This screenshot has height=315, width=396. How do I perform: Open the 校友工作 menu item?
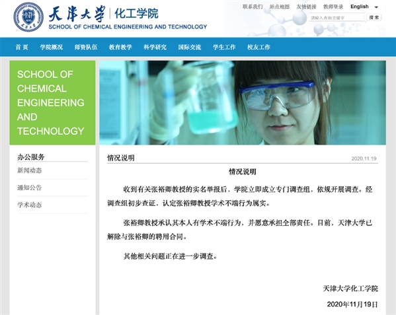258,47
